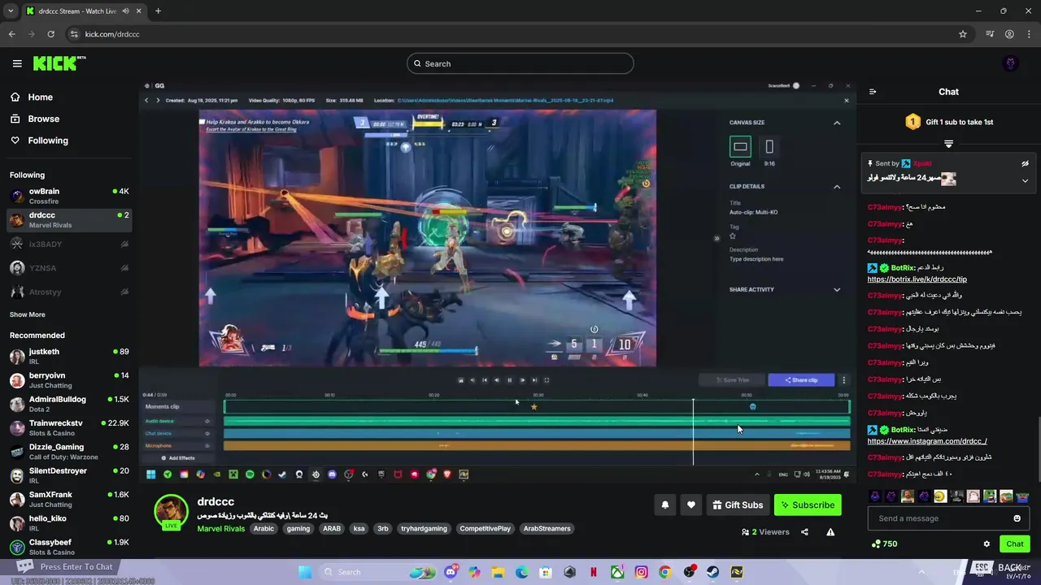Open Browse in sidebar
The height and width of the screenshot is (585, 1041).
tap(35, 119)
